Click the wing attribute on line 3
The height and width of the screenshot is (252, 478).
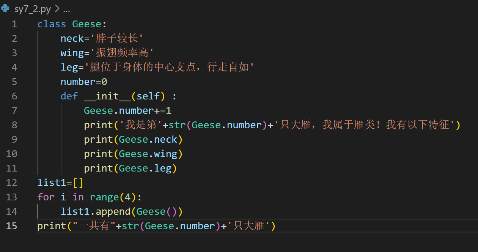pos(72,53)
